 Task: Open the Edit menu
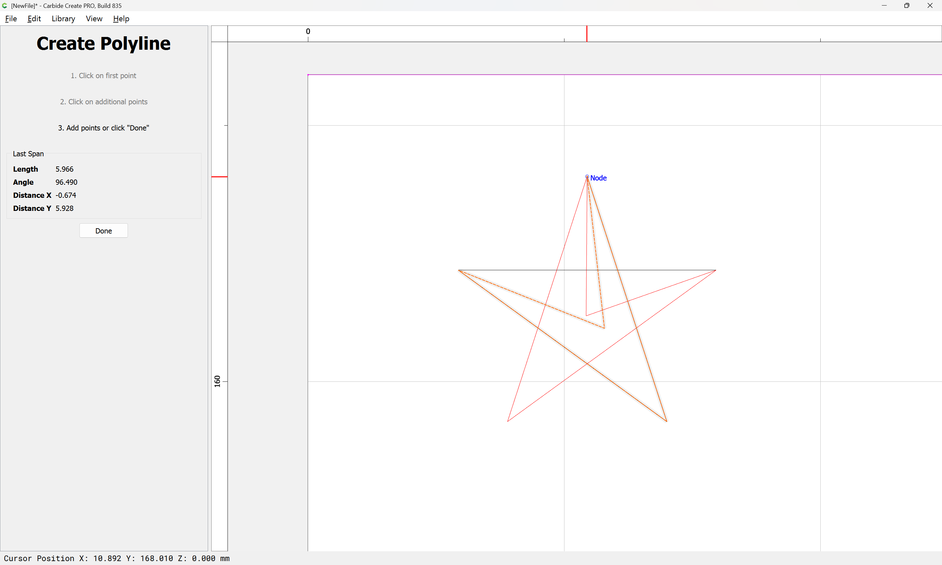point(34,19)
